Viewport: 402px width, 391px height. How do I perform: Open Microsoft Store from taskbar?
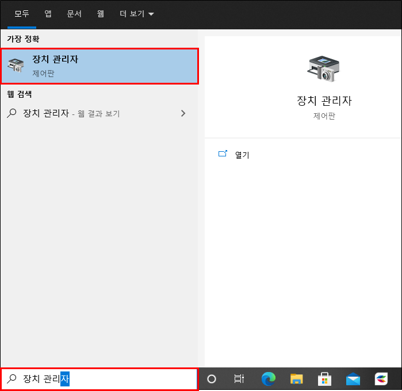tap(324, 379)
